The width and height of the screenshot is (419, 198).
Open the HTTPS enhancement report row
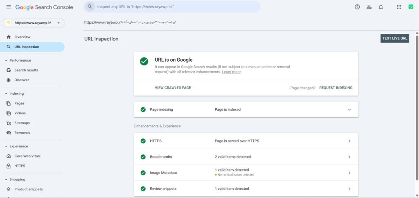point(246,141)
